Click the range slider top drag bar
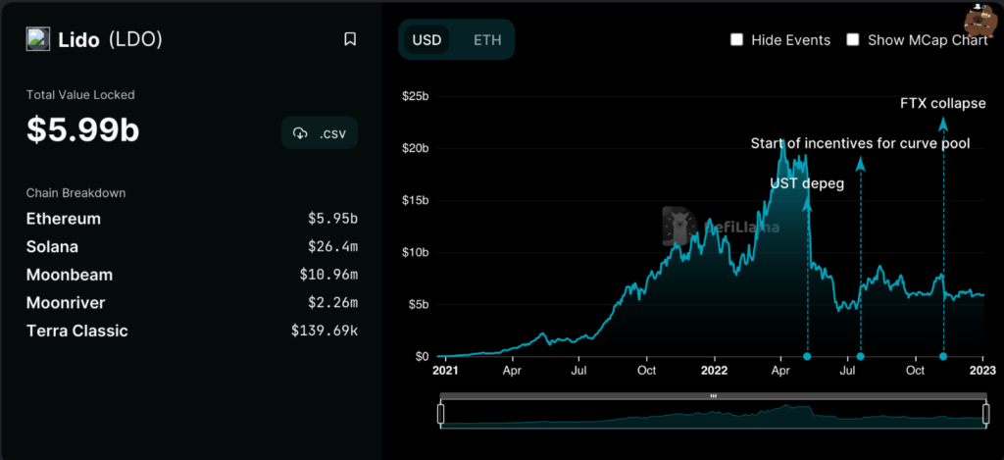Image resolution: width=1004 pixels, height=460 pixels. pyautogui.click(x=714, y=396)
